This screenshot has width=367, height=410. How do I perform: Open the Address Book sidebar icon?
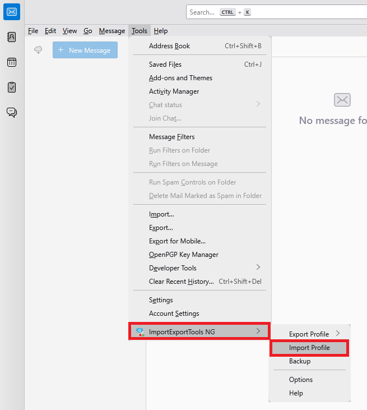12,37
